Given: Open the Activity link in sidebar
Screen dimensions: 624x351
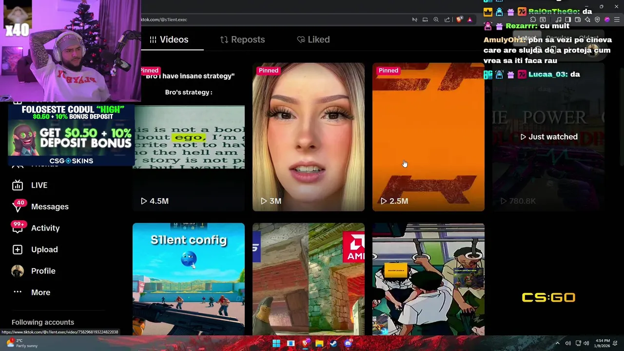Looking at the screenshot, I should tap(45, 228).
